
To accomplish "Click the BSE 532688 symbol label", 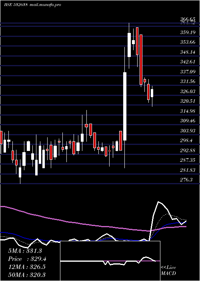I will 16,5.
